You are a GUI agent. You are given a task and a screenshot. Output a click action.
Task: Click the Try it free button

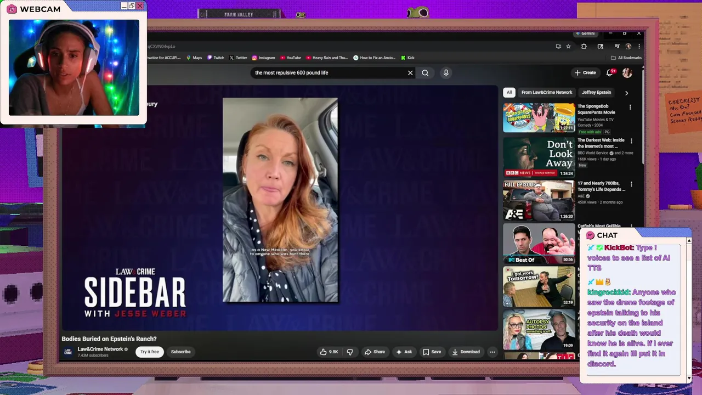coord(150,352)
